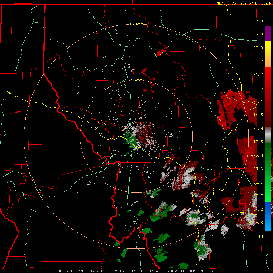Pick the gray near-zero segment of color bar

(x=268, y=135)
